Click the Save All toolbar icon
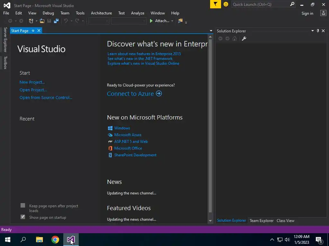 56,21
